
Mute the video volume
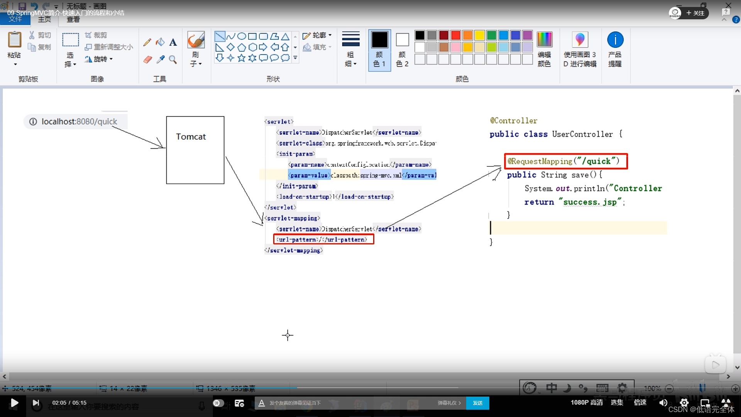click(x=663, y=403)
